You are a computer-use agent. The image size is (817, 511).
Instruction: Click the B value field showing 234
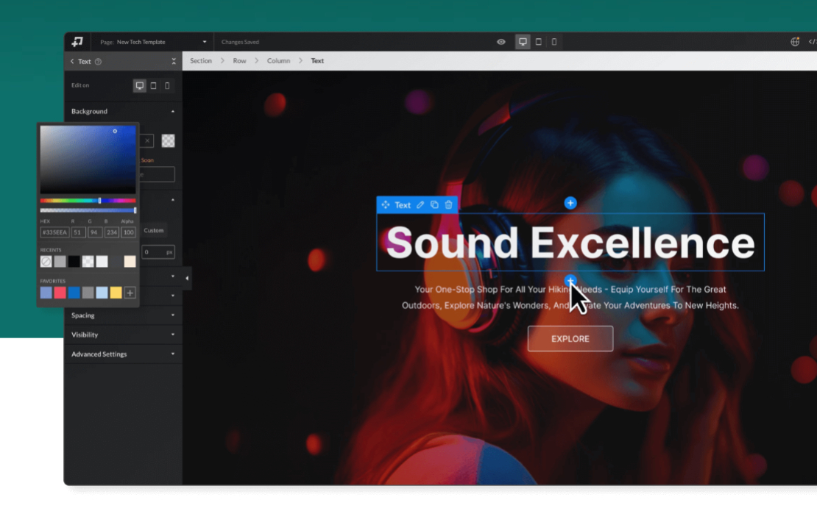coord(111,232)
